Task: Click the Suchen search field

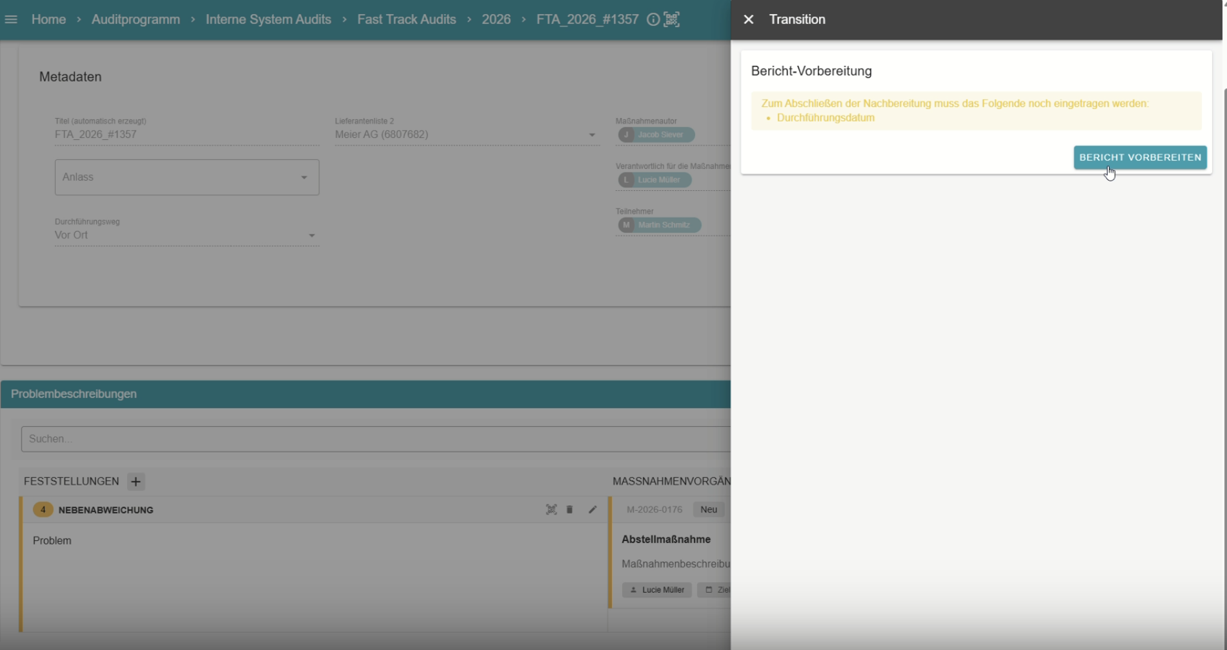Action: [x=376, y=439]
